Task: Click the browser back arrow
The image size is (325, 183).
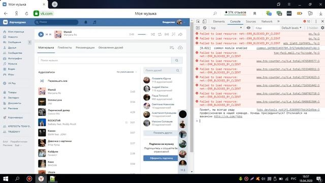Action: pos(6,14)
